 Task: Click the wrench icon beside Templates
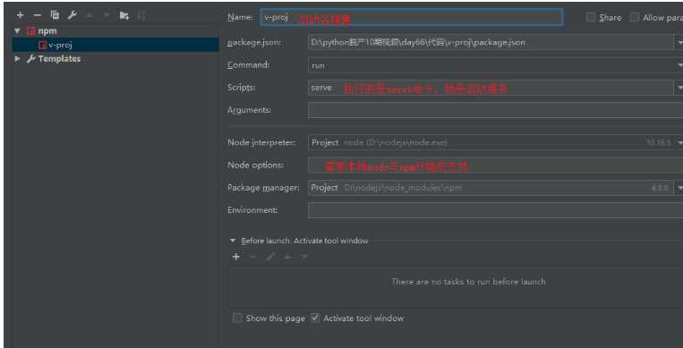click(31, 59)
